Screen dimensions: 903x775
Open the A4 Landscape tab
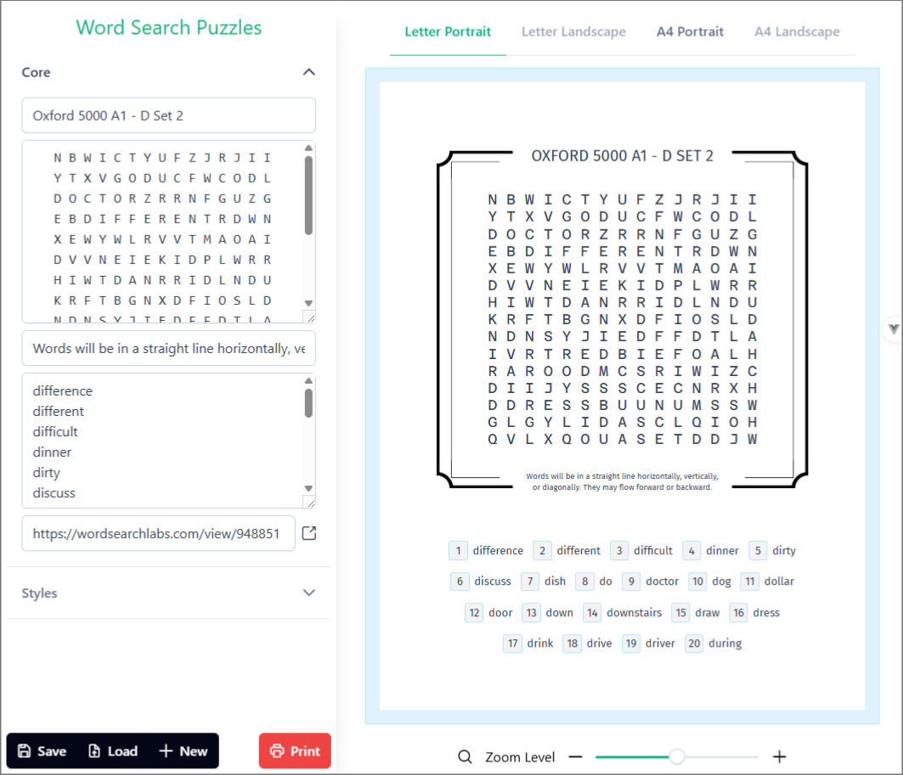click(x=797, y=31)
